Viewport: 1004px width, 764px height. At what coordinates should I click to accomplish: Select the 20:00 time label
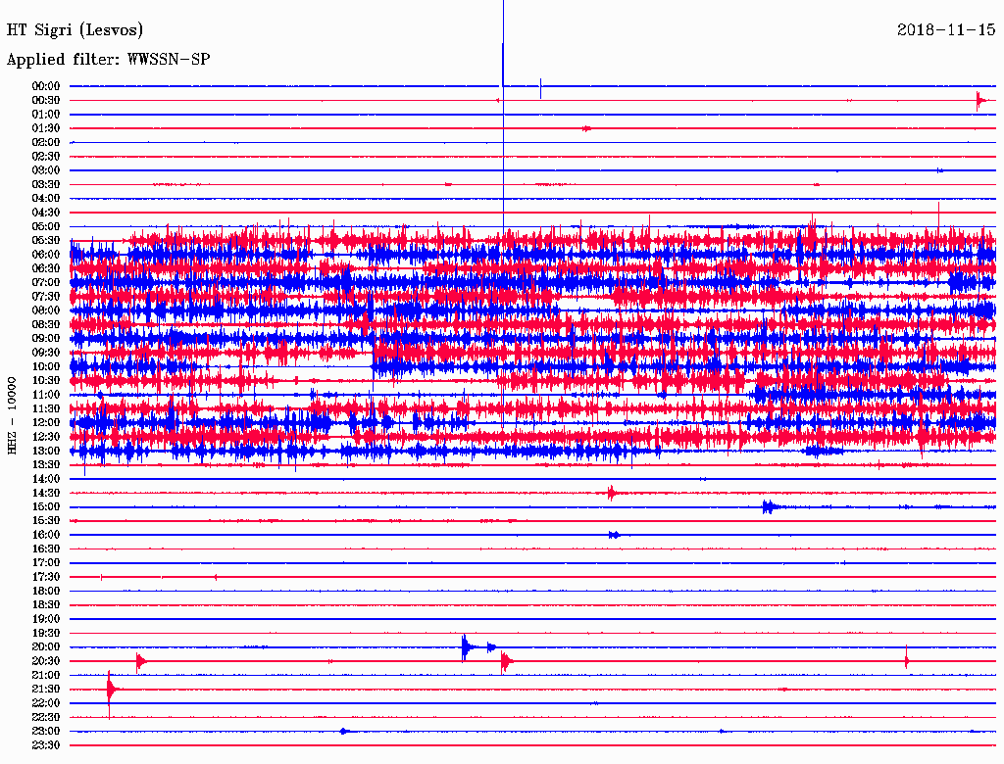[46, 647]
